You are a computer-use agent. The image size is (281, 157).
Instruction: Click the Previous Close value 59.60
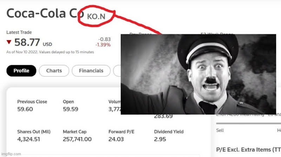click(x=25, y=109)
